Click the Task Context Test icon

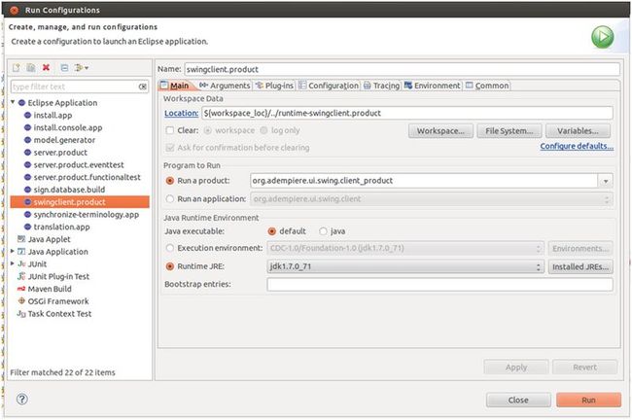21,314
